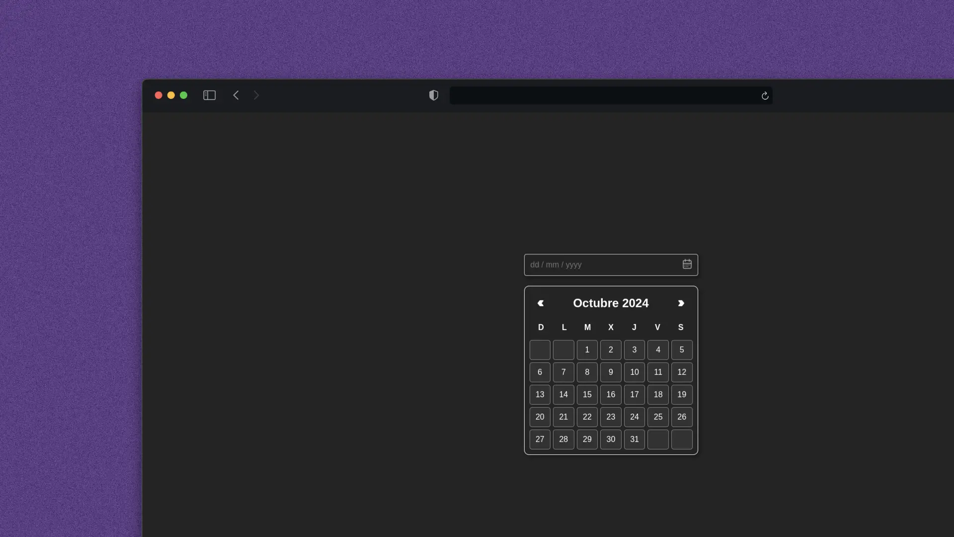Screen dimensions: 954x537
Task: Pick day 22 in the calendar
Action: click(587, 417)
